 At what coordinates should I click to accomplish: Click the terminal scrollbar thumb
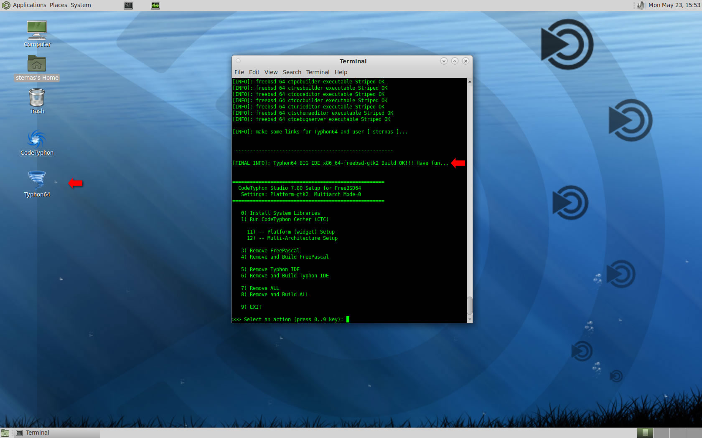pos(470,306)
